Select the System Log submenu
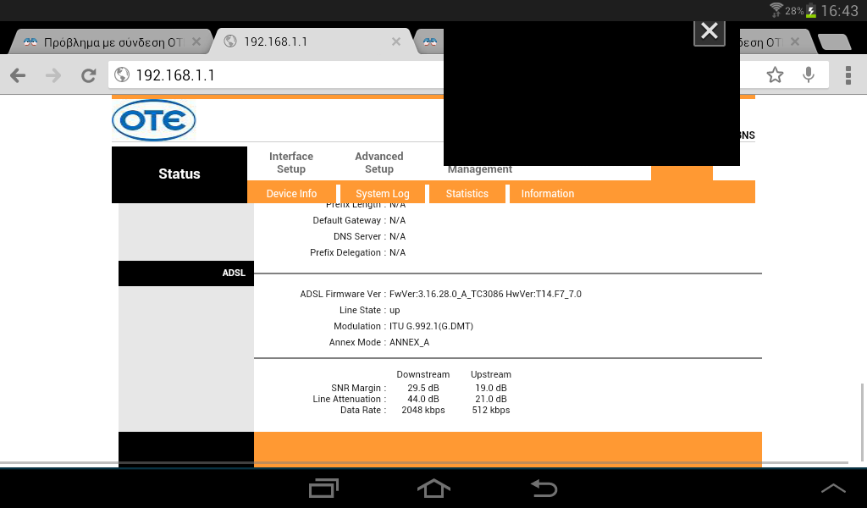This screenshot has width=867, height=508. tap(382, 194)
